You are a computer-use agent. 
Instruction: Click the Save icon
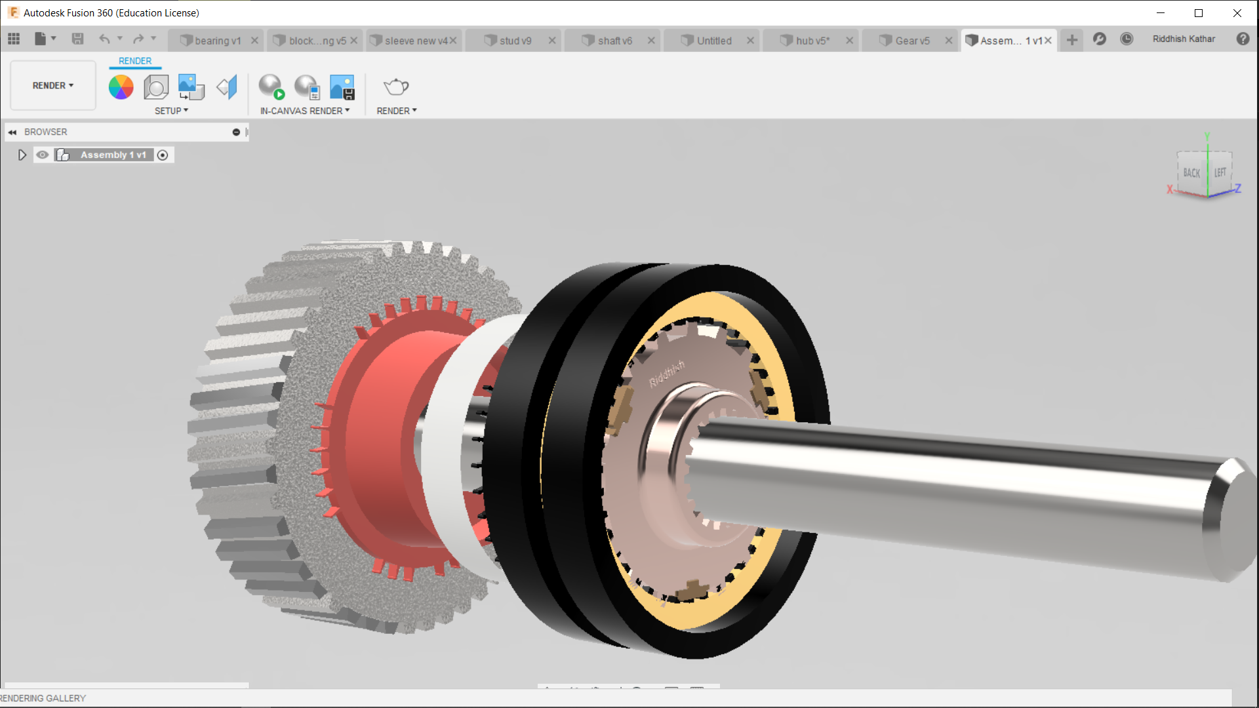pyautogui.click(x=77, y=39)
